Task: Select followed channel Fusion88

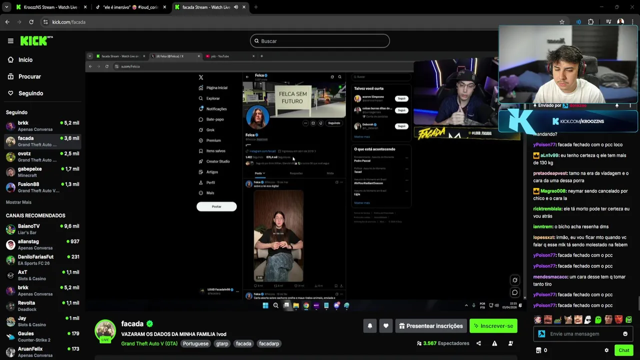Action: pyautogui.click(x=42, y=187)
